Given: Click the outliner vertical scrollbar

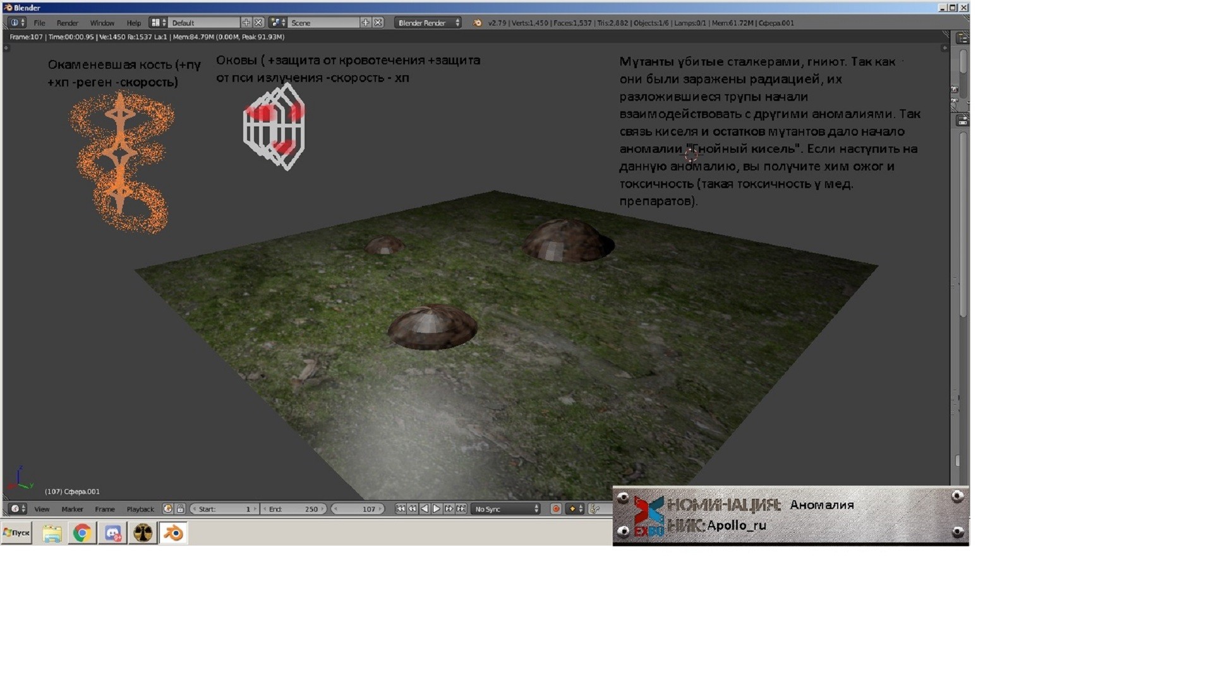Looking at the screenshot, I should [963, 62].
